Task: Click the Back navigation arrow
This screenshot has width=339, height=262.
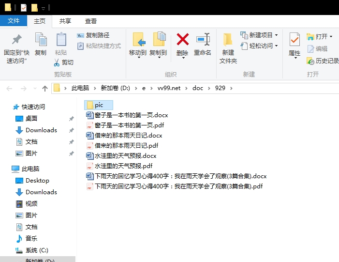Action: [9, 88]
